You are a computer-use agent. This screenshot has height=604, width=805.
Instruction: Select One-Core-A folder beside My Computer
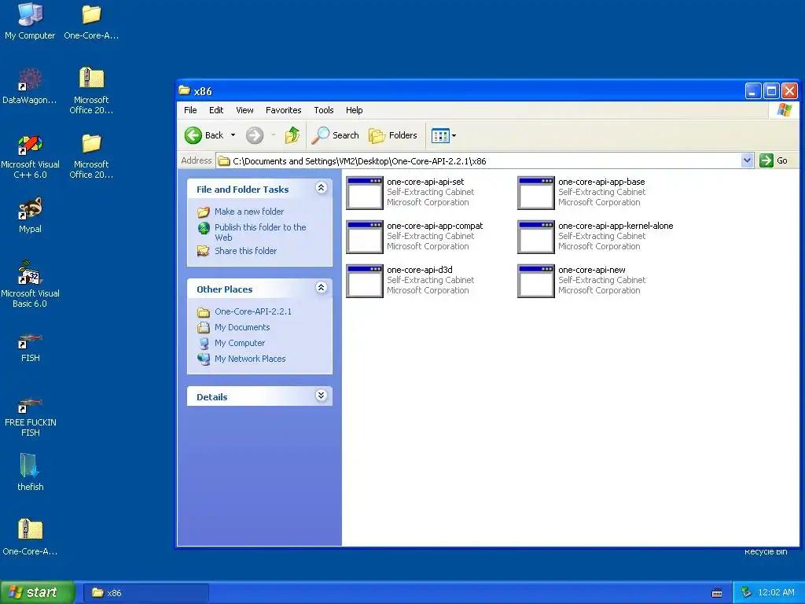coord(91,20)
